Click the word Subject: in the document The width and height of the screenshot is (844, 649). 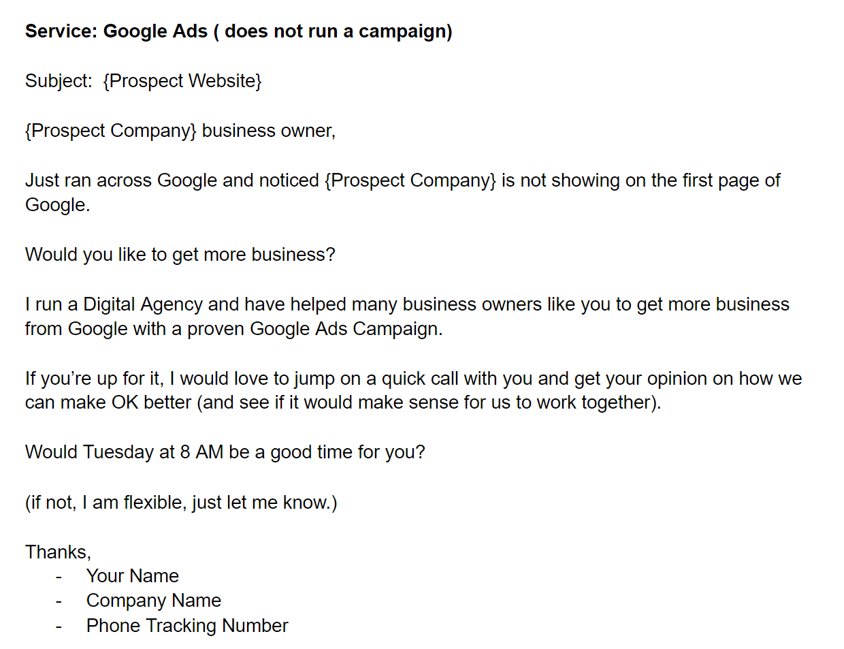click(x=59, y=81)
